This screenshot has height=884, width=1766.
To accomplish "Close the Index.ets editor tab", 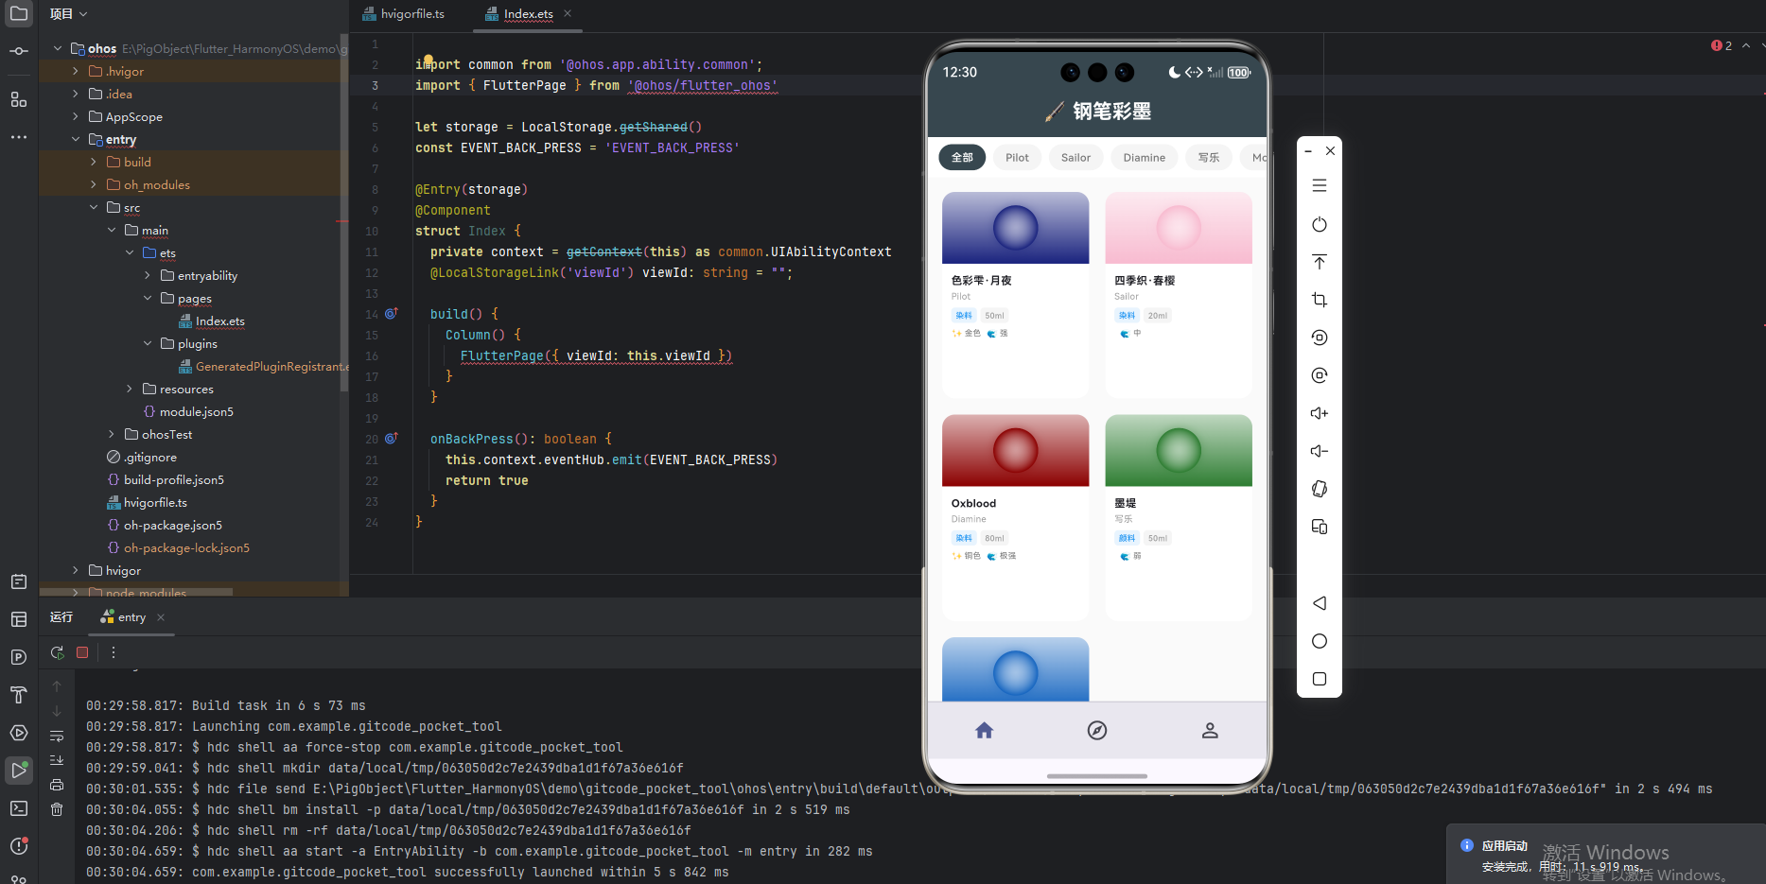I will pos(568,13).
